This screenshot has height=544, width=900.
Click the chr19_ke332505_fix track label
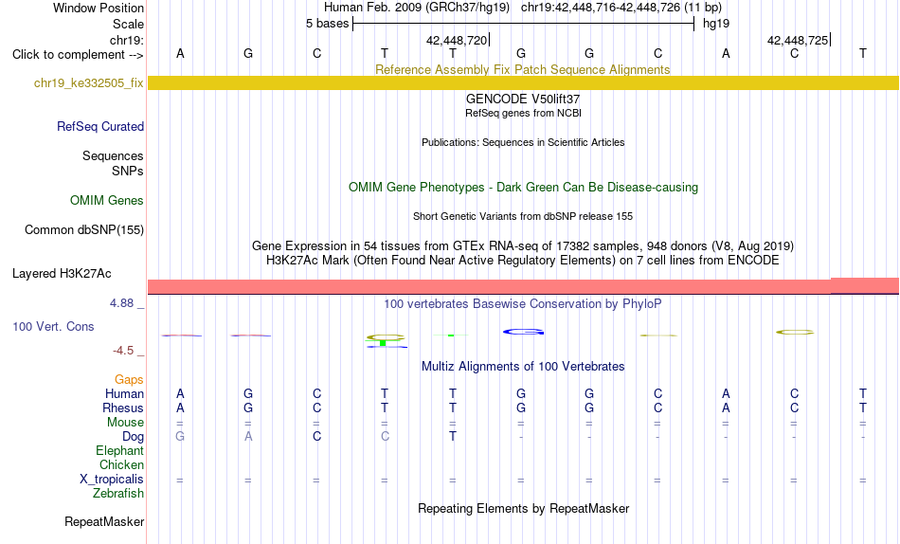pyautogui.click(x=88, y=83)
